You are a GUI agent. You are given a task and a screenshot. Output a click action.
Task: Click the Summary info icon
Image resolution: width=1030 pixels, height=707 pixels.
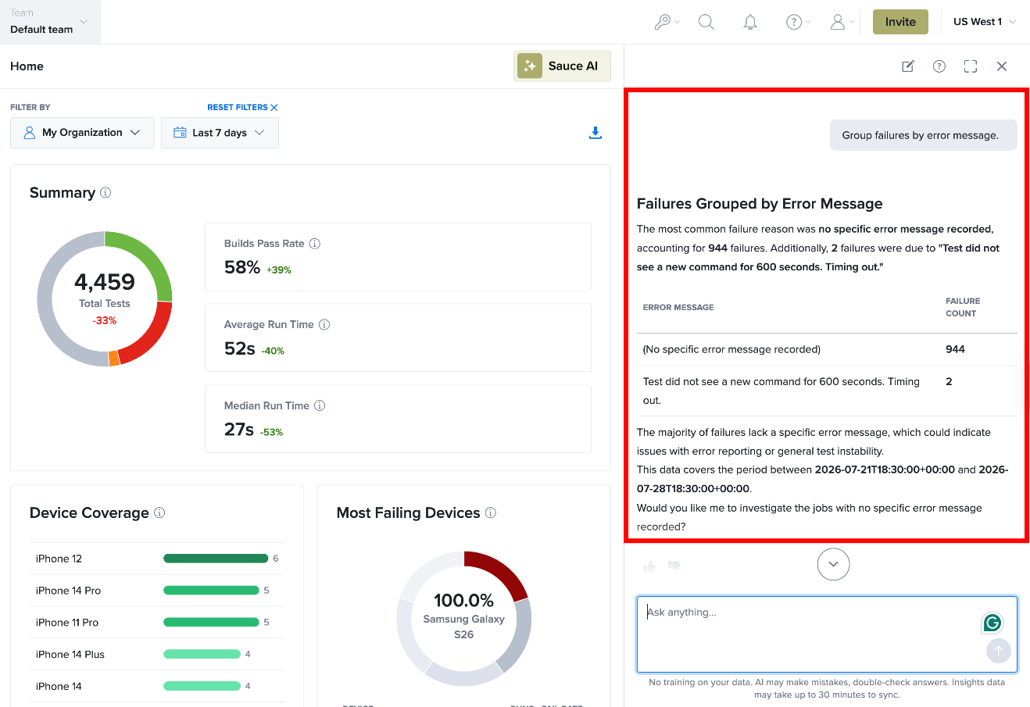[106, 192]
